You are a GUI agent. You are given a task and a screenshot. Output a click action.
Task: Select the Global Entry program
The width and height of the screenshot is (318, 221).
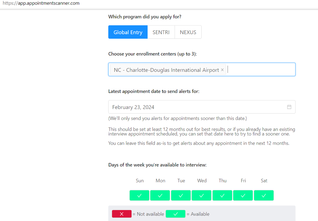pyautogui.click(x=128, y=32)
